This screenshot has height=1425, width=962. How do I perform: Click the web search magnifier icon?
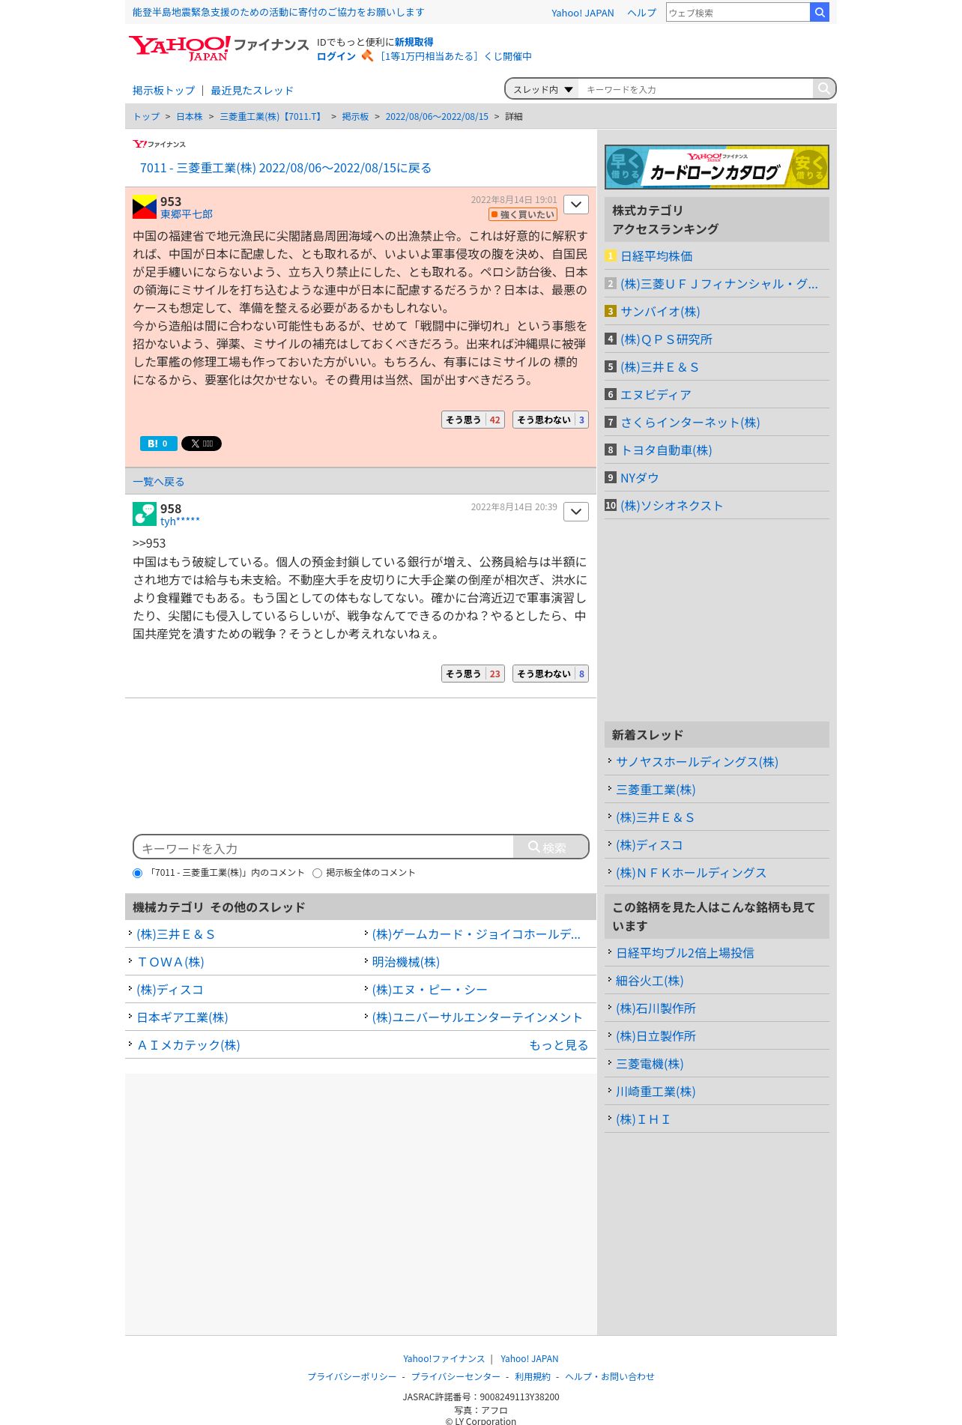(820, 12)
